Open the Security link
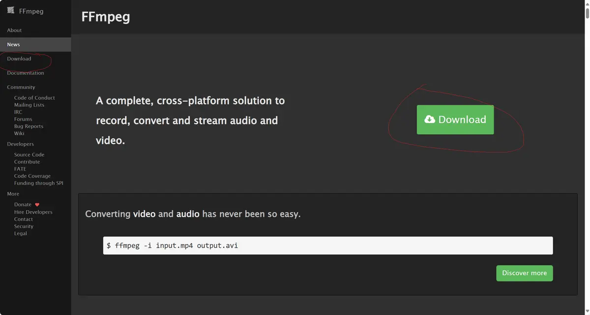Image resolution: width=590 pixels, height=315 pixels. [x=24, y=226]
